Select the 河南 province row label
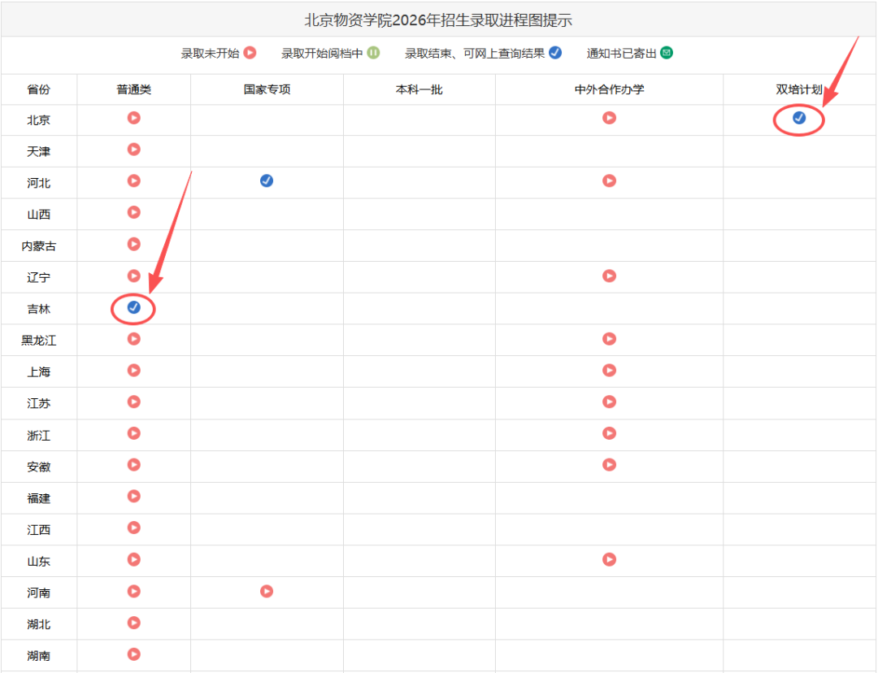This screenshot has height=673, width=878. tap(39, 593)
